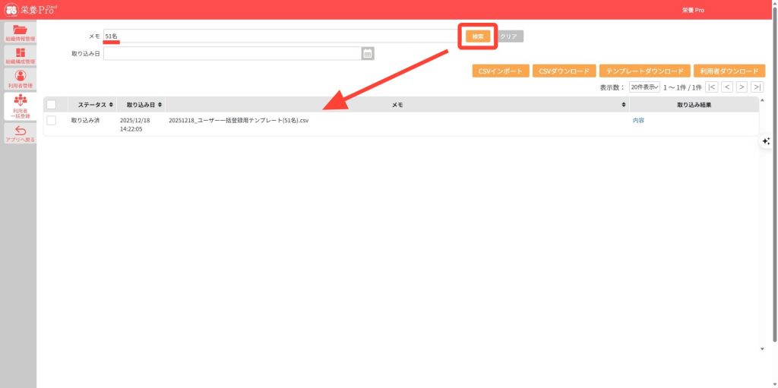Click into the メモ text field

click(281, 36)
